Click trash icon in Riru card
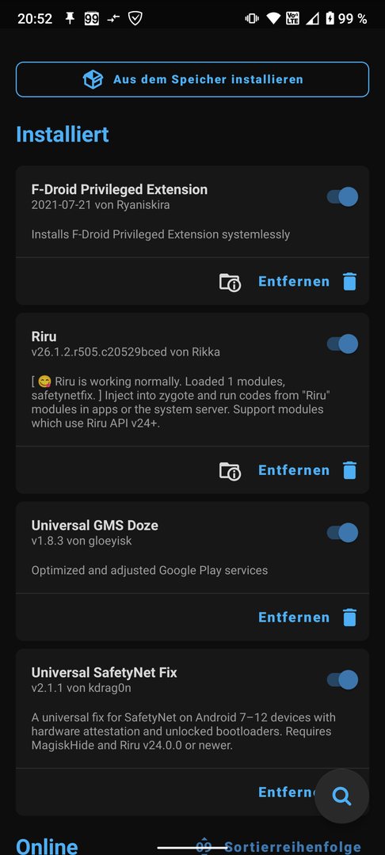This screenshot has height=855, width=385. tap(349, 470)
